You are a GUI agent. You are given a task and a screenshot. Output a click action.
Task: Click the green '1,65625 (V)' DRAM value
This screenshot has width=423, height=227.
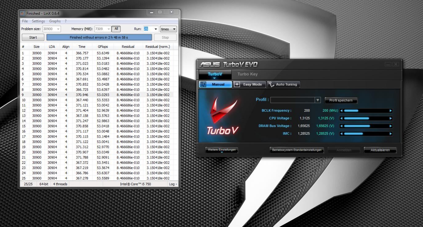coord(325,126)
